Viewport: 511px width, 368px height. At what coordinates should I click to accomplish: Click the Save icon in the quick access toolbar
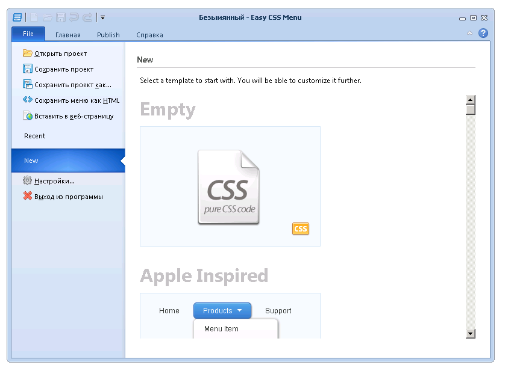tap(61, 17)
